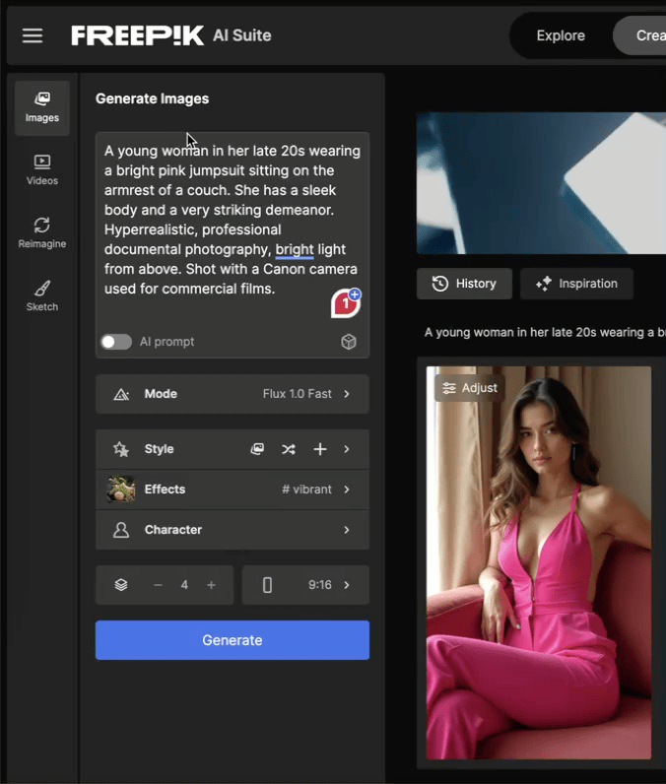Viewport: 666px width, 784px height.
Task: Open the generated pink jumpsuit image
Action: [x=539, y=562]
